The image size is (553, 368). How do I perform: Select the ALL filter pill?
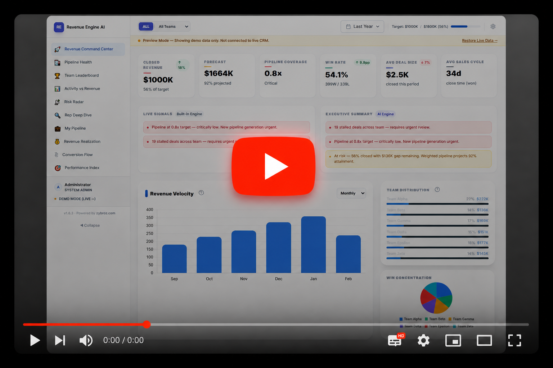pyautogui.click(x=146, y=27)
